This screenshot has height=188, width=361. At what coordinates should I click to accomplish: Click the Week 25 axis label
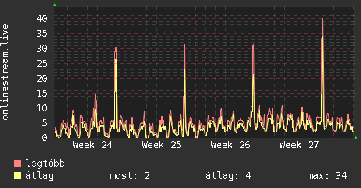[x=162, y=145]
